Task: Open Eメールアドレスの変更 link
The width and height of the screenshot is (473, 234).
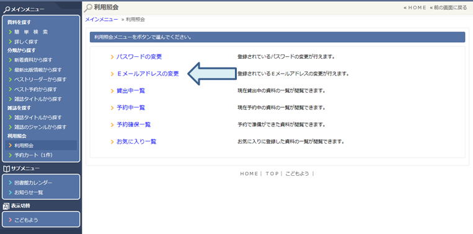Action: coord(148,74)
